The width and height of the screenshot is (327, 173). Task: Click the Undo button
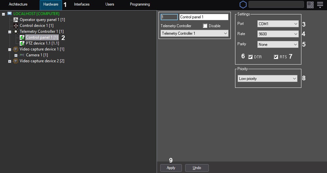coord(197,168)
